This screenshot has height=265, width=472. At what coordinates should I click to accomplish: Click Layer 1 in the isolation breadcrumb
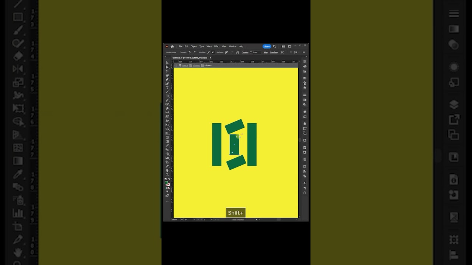click(x=185, y=66)
